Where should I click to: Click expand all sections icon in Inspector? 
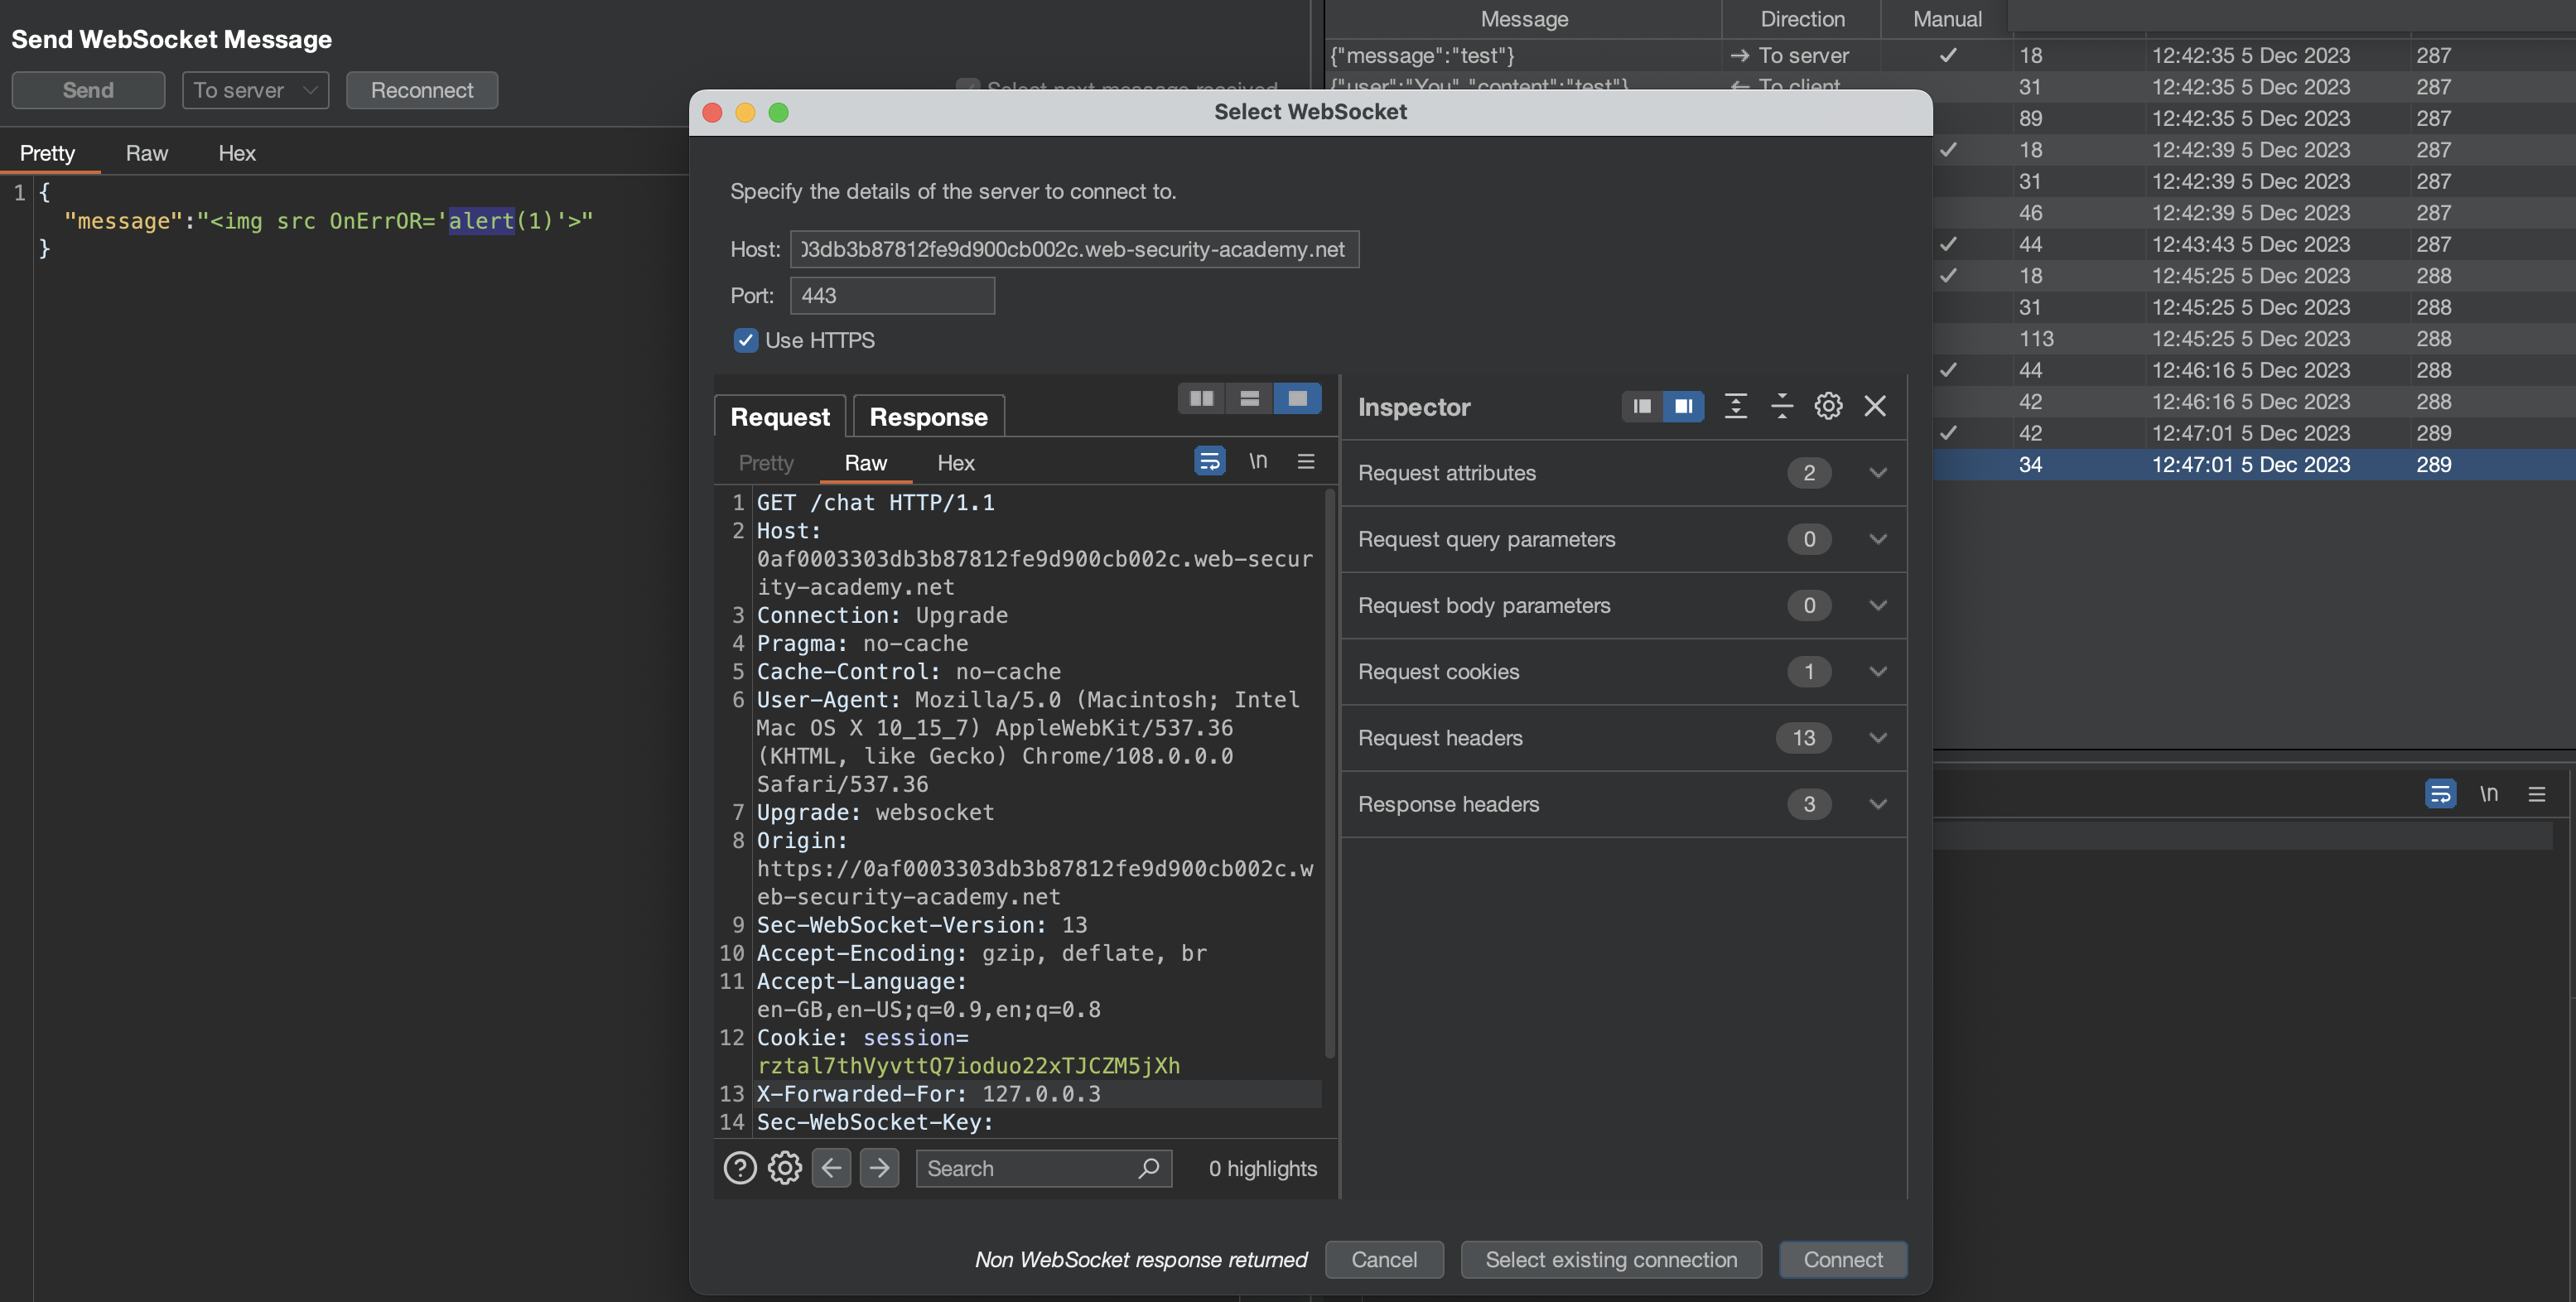1736,406
